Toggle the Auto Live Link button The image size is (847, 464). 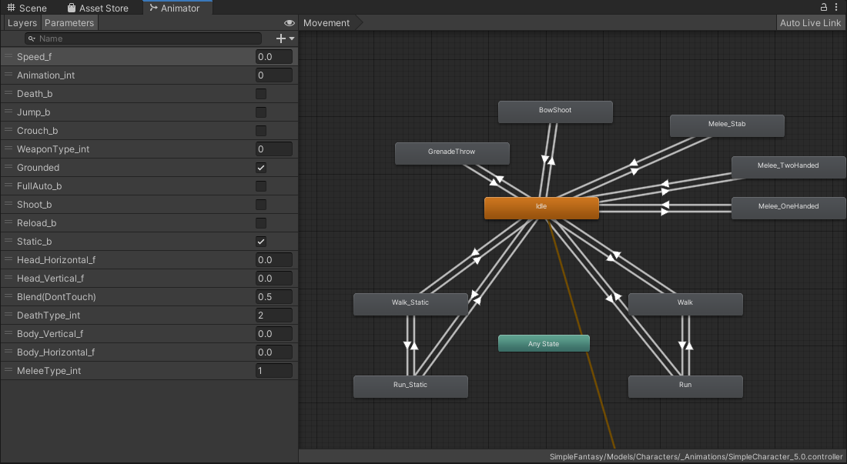coord(810,23)
